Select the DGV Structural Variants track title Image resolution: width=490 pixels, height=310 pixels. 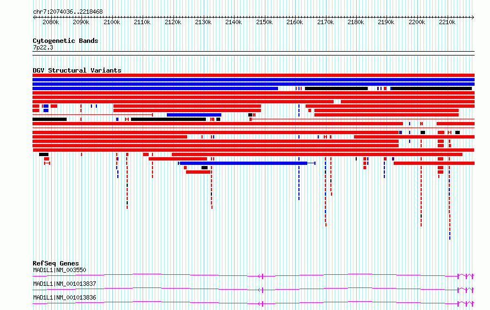pos(77,70)
